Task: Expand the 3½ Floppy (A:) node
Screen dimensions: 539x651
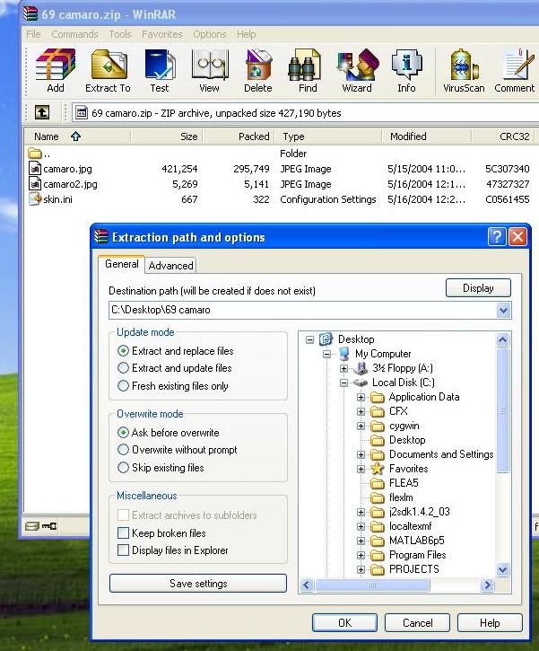Action: coord(343,368)
